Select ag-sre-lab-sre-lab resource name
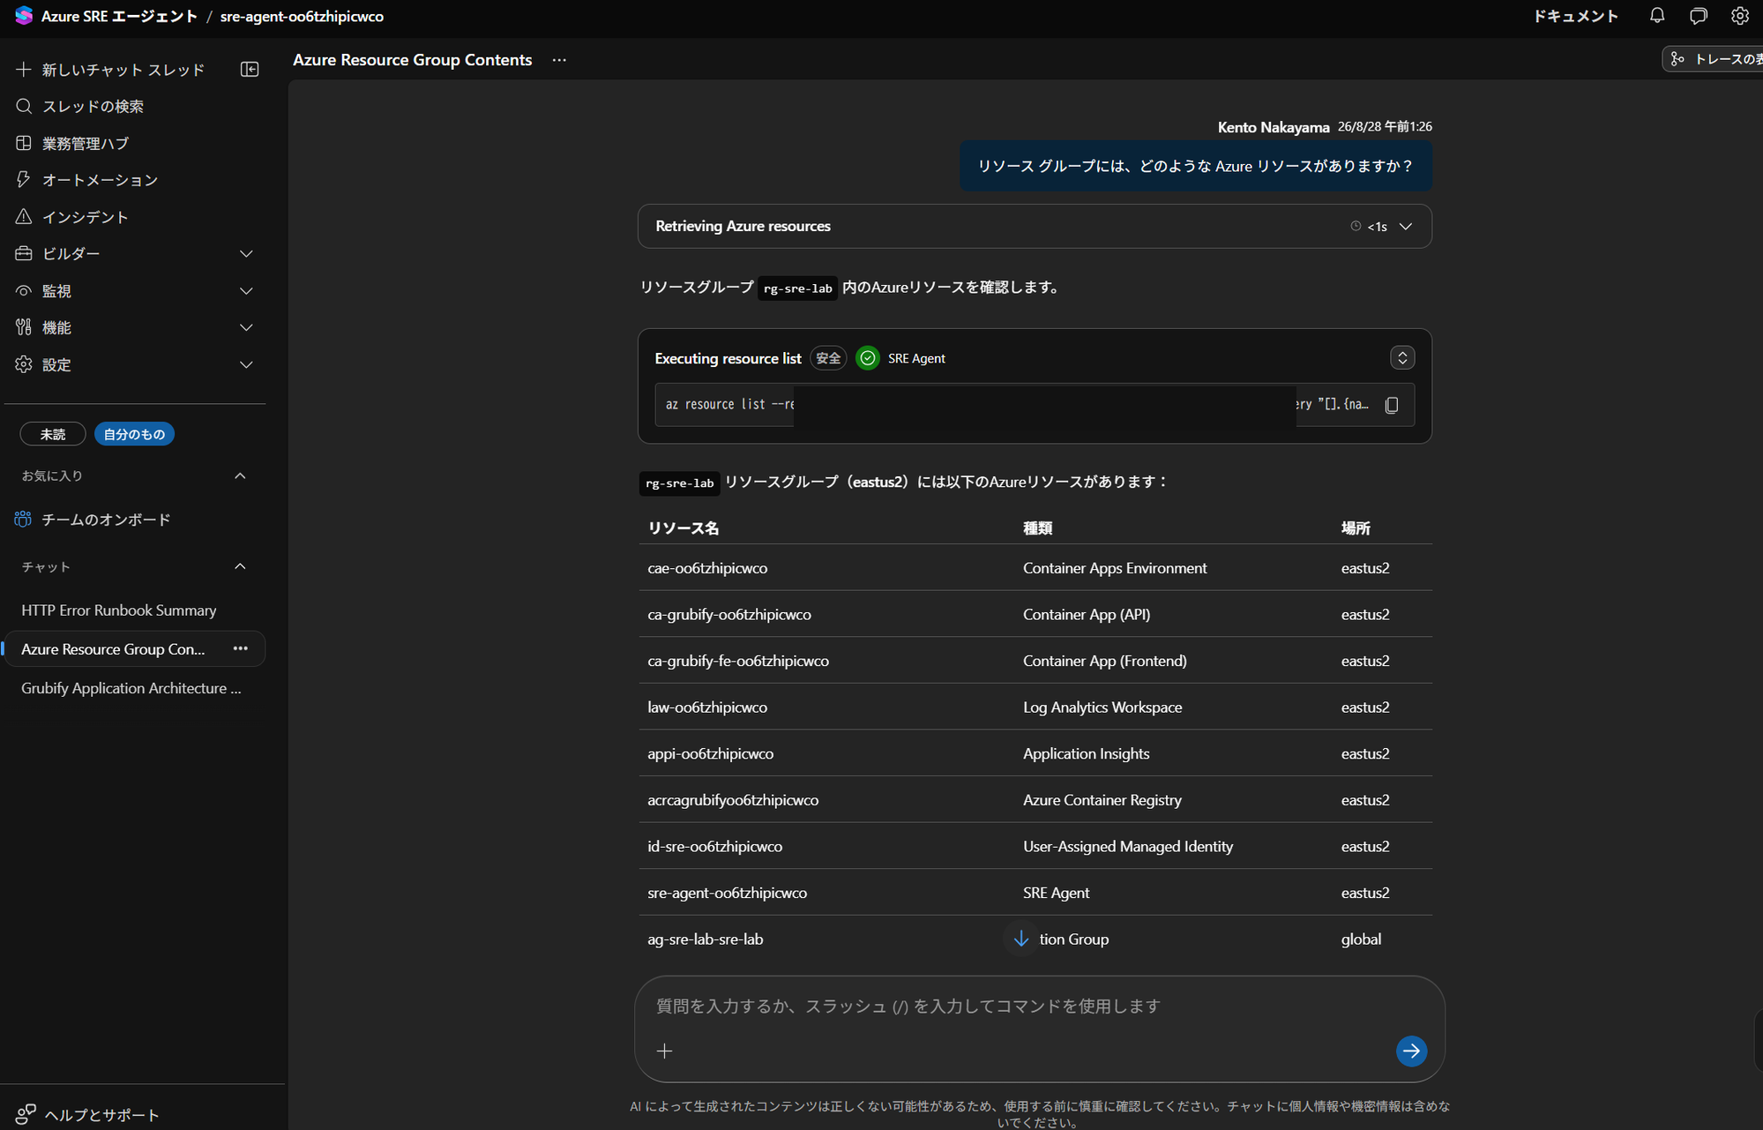The width and height of the screenshot is (1763, 1130). [705, 939]
